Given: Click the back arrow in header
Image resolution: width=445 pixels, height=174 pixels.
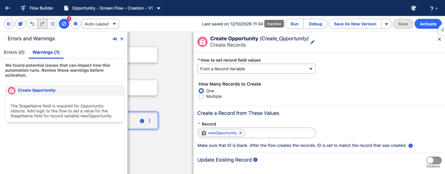Looking at the screenshot, I should click(8, 8).
